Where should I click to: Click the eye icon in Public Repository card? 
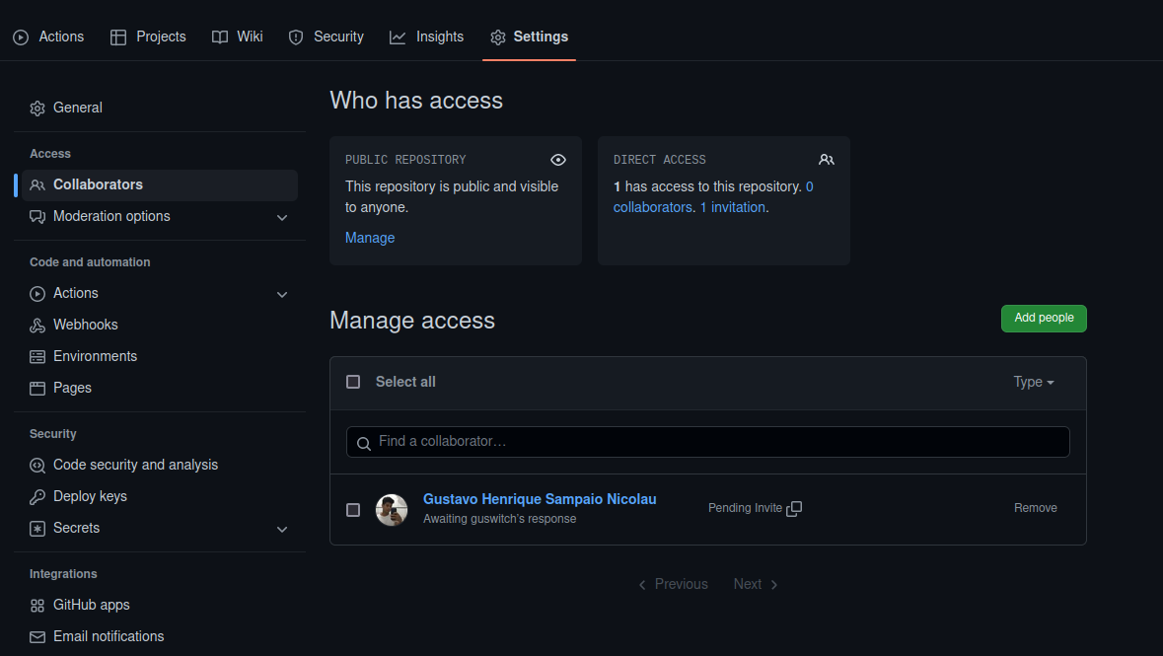coord(558,160)
